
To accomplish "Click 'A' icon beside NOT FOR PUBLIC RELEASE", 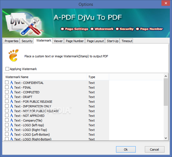I will pos(12,111).
